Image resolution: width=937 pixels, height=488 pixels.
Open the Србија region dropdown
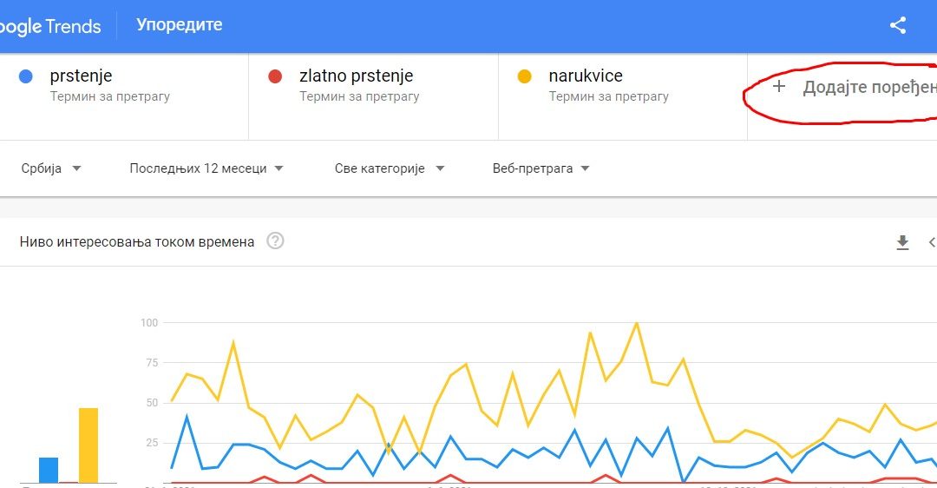[x=51, y=168]
